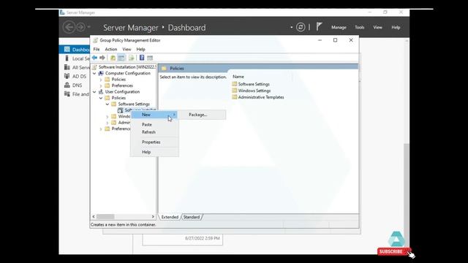Click the back arrow in the editor toolbar

pos(94,58)
